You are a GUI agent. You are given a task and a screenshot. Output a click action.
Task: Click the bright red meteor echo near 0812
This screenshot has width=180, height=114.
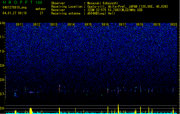31,92
